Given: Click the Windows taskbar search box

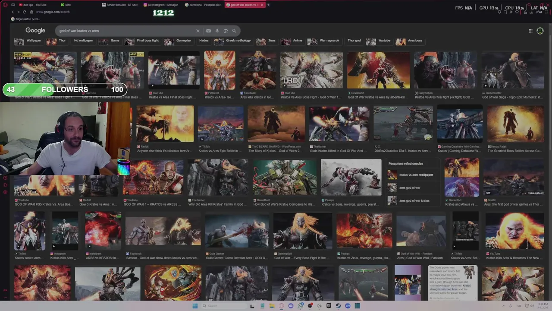Looking at the screenshot, I should [225, 306].
